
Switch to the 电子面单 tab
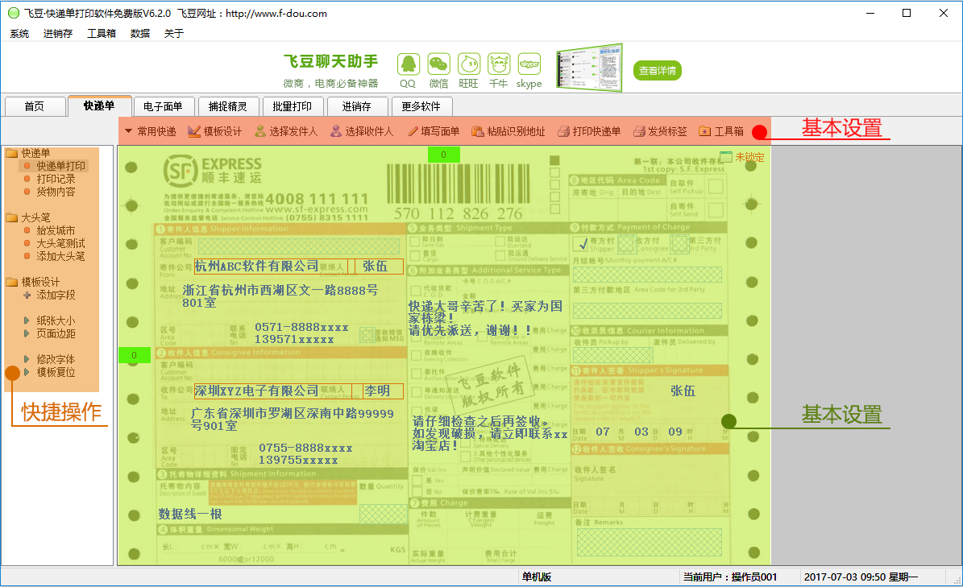164,107
